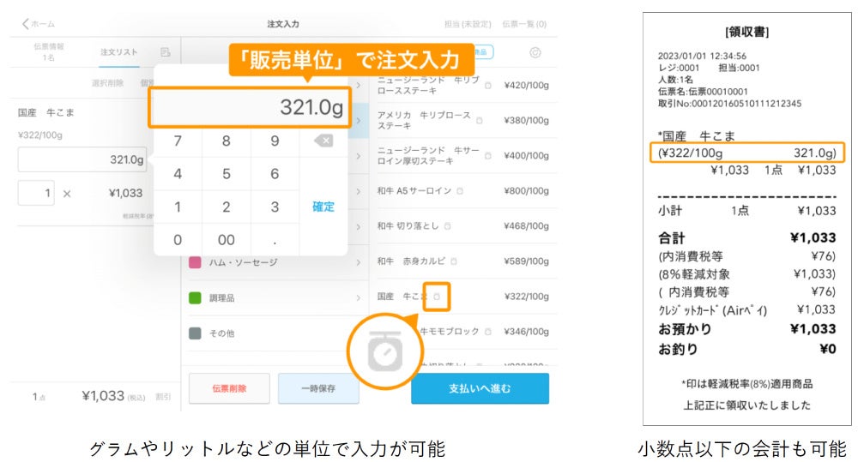
Task: Confirm the entry with 確定
Action: pyautogui.click(x=323, y=207)
